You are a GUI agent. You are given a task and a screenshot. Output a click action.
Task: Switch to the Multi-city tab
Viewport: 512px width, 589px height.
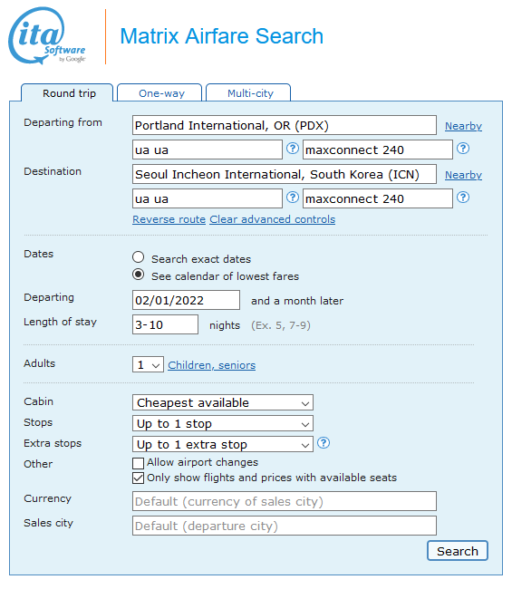[x=248, y=92]
